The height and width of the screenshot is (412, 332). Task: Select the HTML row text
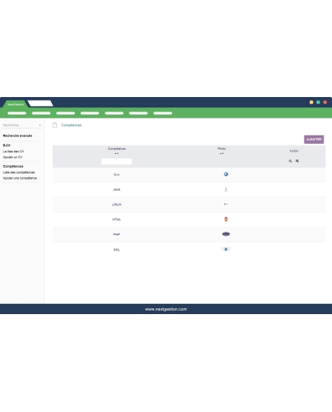tap(117, 220)
